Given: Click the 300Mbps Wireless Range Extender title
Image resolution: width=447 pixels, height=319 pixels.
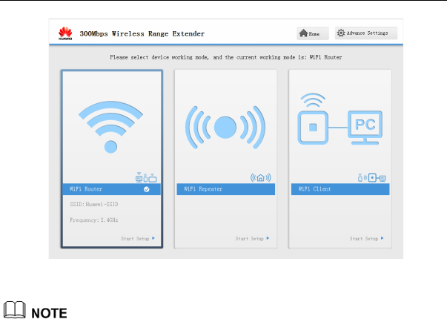Looking at the screenshot, I should pos(142,33).
